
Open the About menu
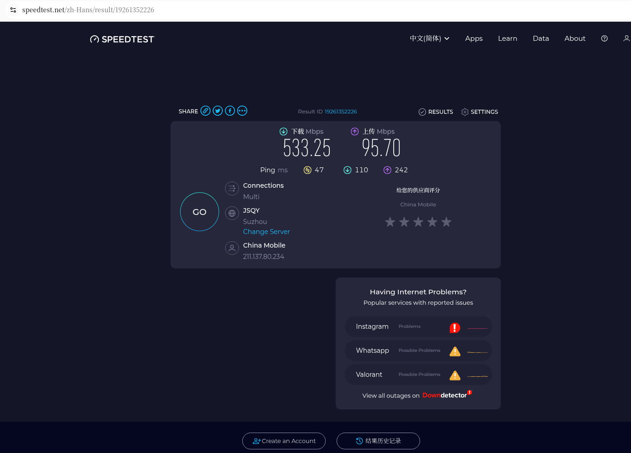[x=575, y=39]
